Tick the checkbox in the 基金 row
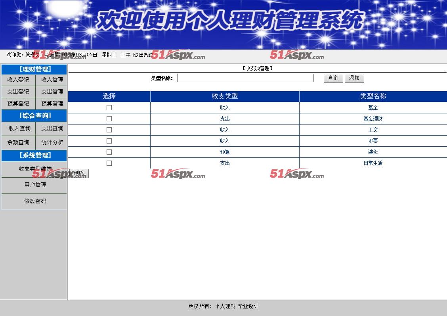 coord(109,107)
